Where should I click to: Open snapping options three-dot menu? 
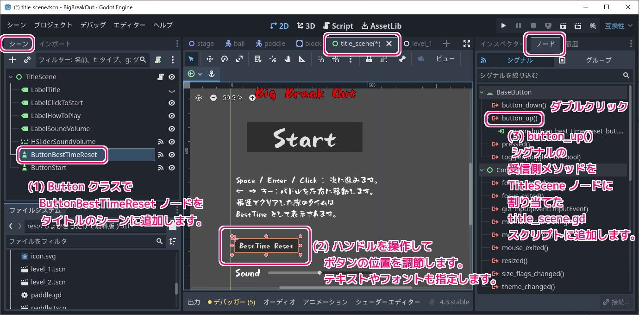(x=350, y=59)
